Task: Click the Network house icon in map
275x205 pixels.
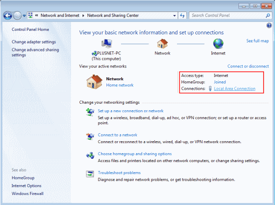Action: 162,43
